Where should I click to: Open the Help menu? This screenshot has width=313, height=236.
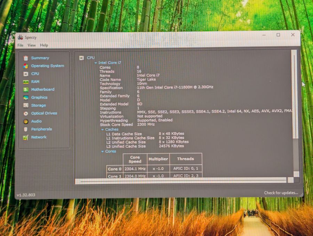44,45
